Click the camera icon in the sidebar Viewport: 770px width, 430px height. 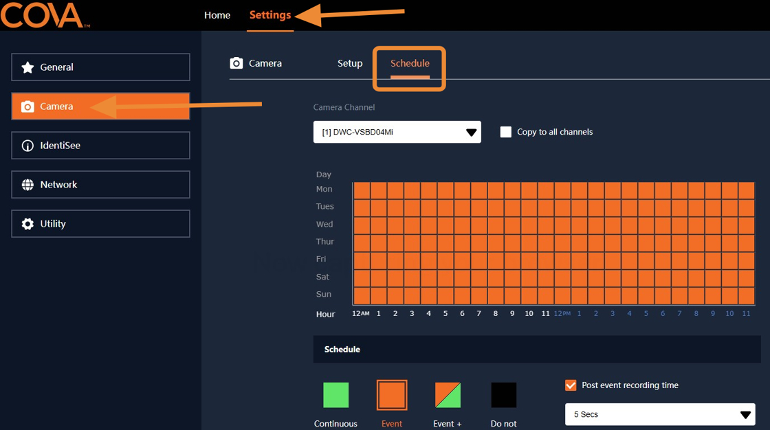(x=27, y=106)
